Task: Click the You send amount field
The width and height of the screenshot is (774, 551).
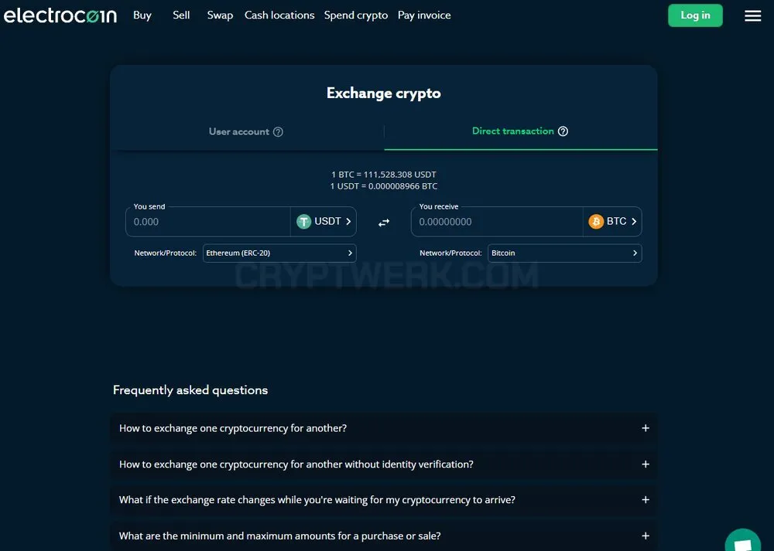Action: (208, 222)
